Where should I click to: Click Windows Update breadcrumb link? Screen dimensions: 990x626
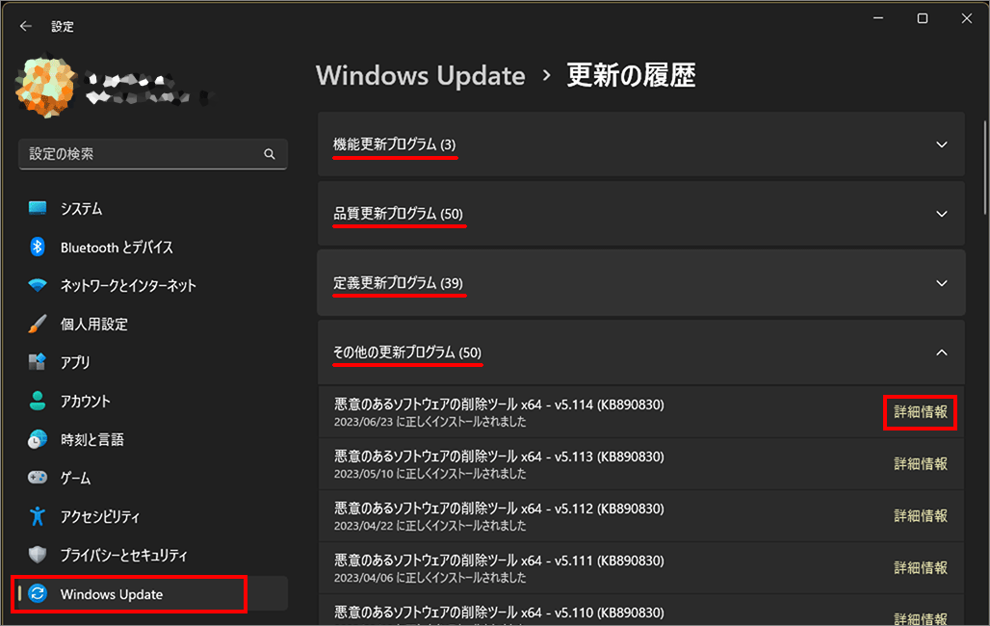click(x=421, y=75)
